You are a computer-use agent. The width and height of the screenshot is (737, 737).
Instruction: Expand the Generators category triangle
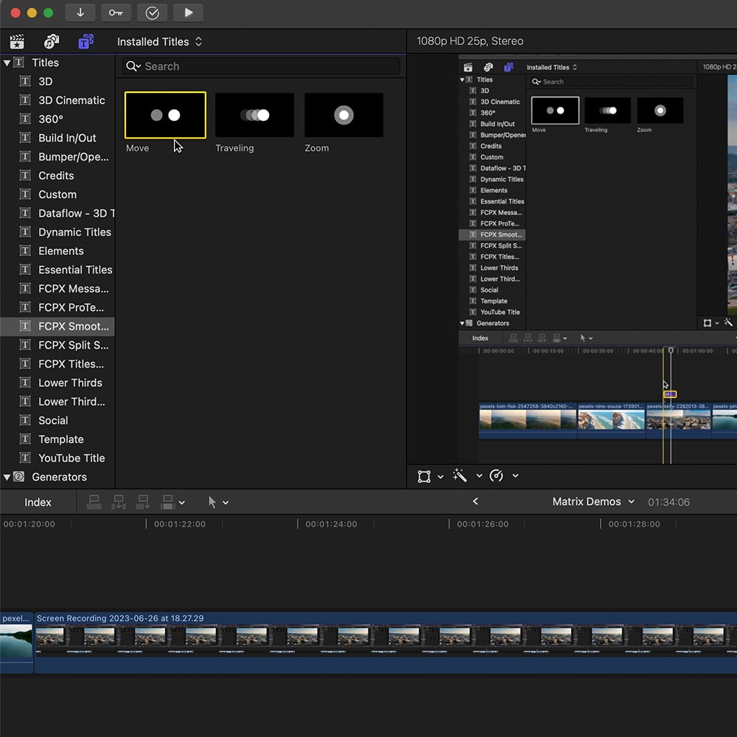7,477
